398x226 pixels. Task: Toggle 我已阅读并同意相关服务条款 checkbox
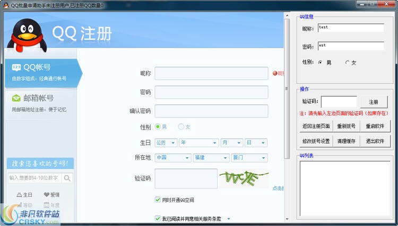(x=158, y=218)
